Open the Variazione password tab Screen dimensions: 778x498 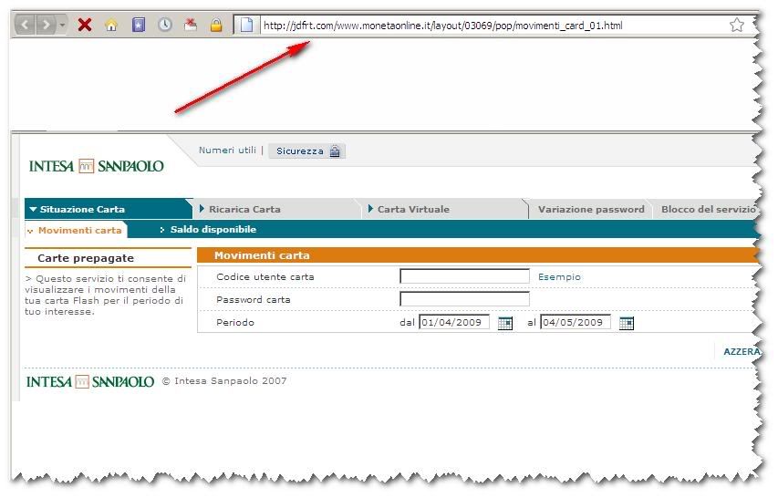click(x=590, y=210)
